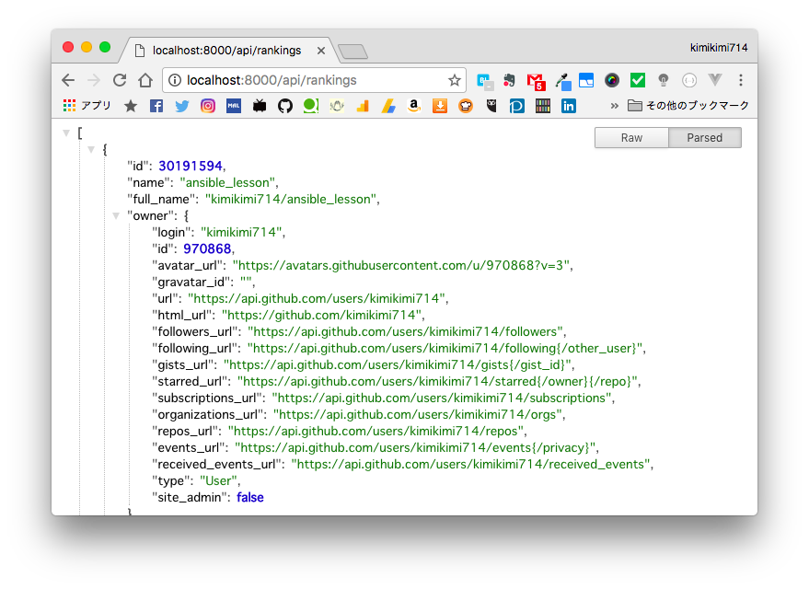This screenshot has width=809, height=589.
Task: Close the localhost:8000/api/rankings tab
Action: pos(321,51)
